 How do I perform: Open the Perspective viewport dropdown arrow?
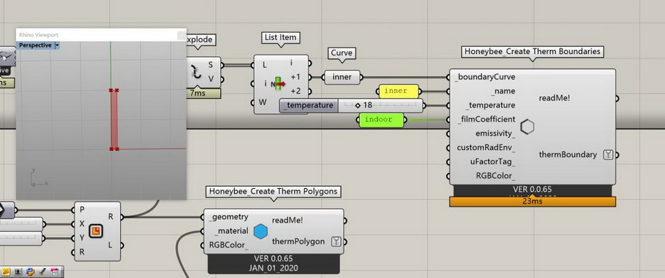point(57,45)
